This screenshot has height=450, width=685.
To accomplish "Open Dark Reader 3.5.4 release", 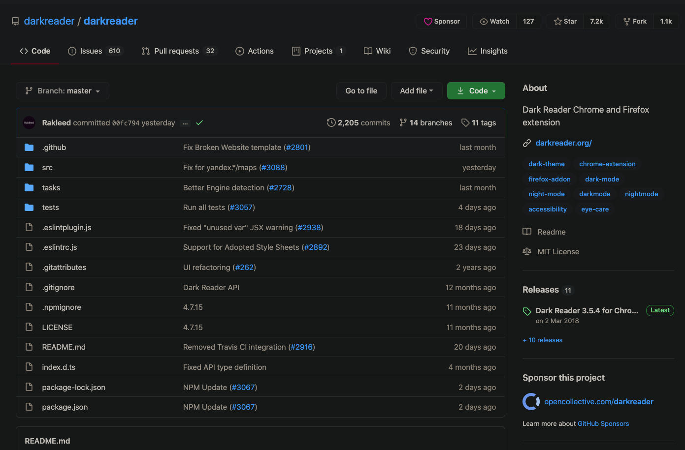I will [587, 311].
